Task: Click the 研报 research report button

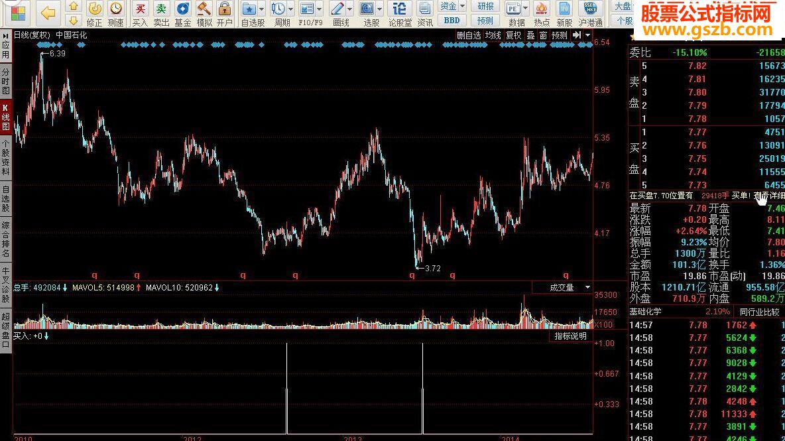Action: (485, 7)
